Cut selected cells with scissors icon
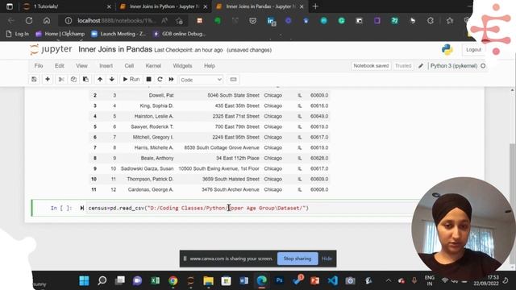The width and height of the screenshot is (516, 290). click(61, 79)
